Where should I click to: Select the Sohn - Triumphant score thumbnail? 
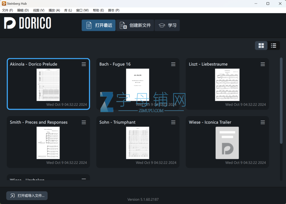(137, 143)
